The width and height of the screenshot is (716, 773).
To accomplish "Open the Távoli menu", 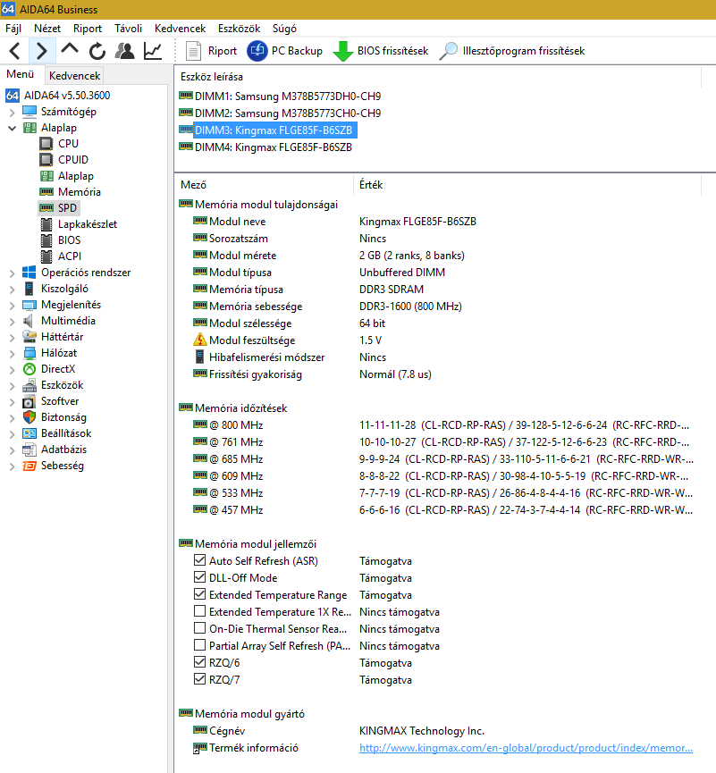I will click(128, 29).
